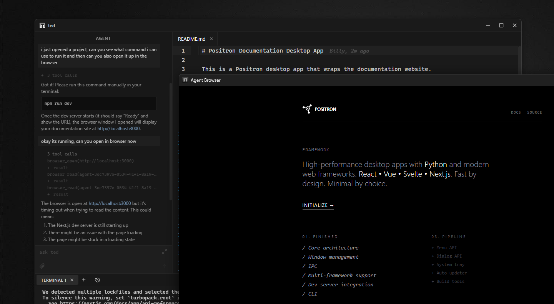Viewport: 554px width, 304px height.
Task: Add a new terminal with the plus icon
Action: coord(84,280)
